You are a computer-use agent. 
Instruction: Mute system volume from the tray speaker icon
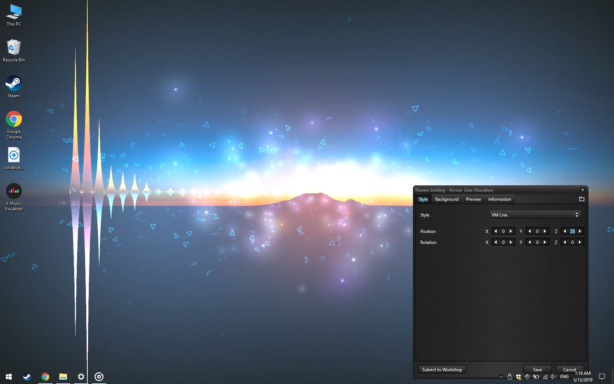553,377
